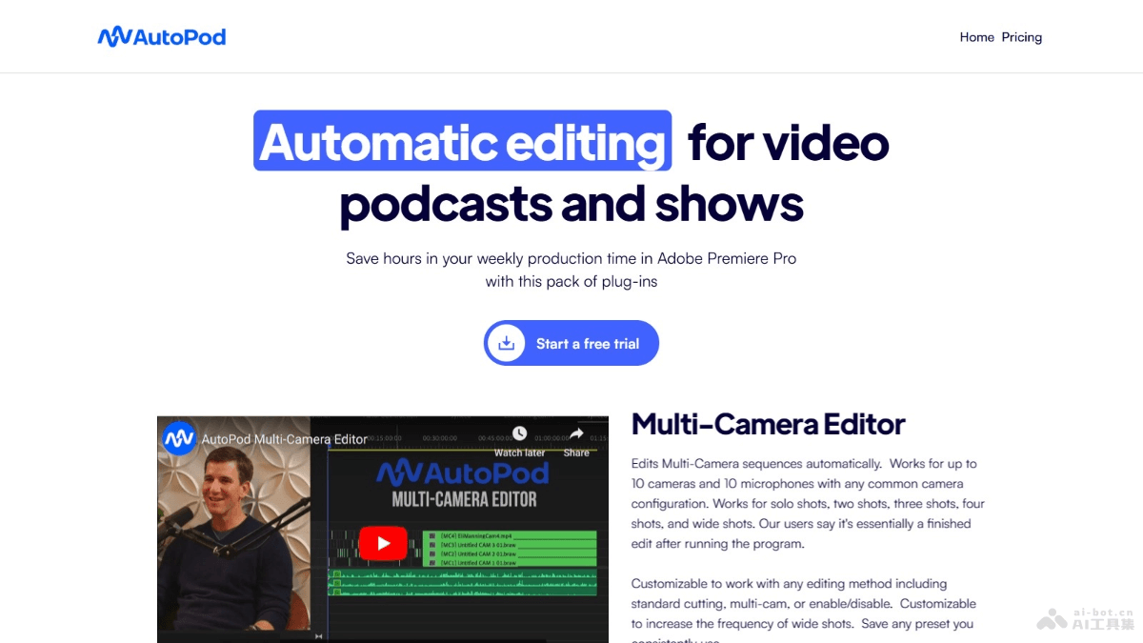Open the video title AutoPod Multi-Camera Editor
Viewport: 1143px width, 643px height.
[x=284, y=439]
